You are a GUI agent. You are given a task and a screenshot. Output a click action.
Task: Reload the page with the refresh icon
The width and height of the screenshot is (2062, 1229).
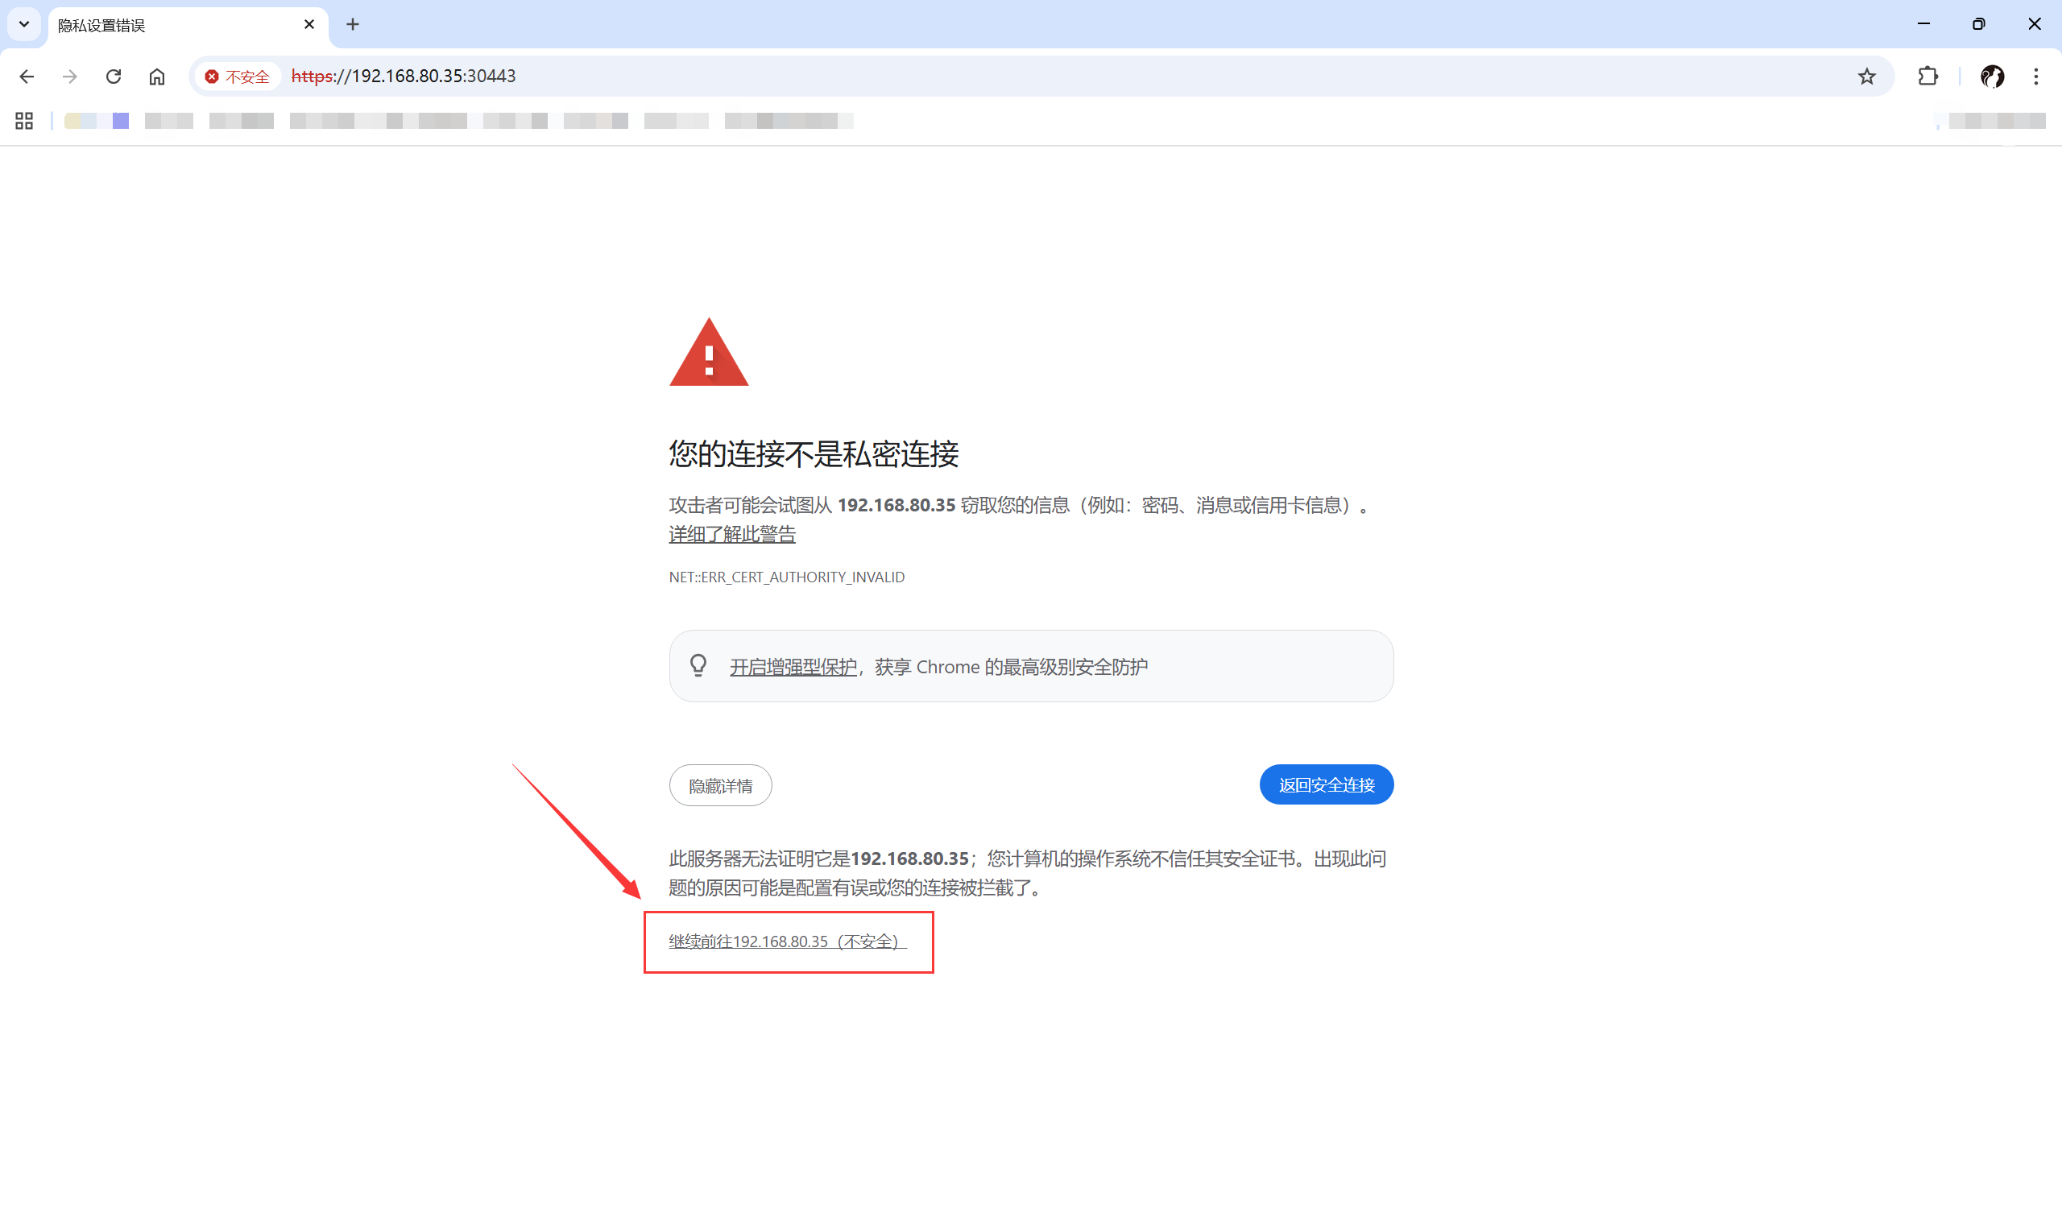coord(114,77)
